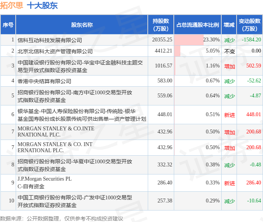This screenshot has height=222, width=263.
Task: Click 448.01 in the 变动股数 column
Action: click(253, 115)
